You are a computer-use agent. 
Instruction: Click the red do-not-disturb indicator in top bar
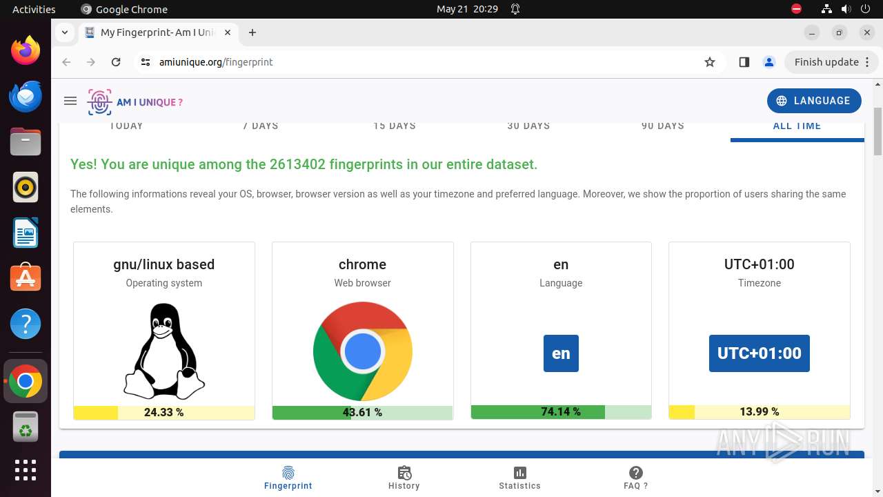tap(797, 9)
